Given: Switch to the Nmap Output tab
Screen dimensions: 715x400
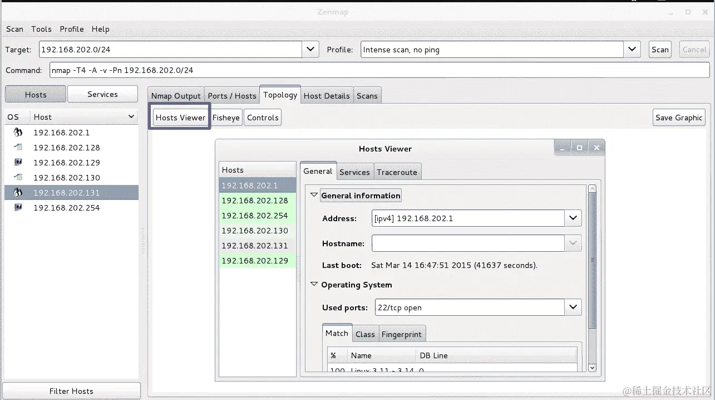Looking at the screenshot, I should tap(176, 96).
